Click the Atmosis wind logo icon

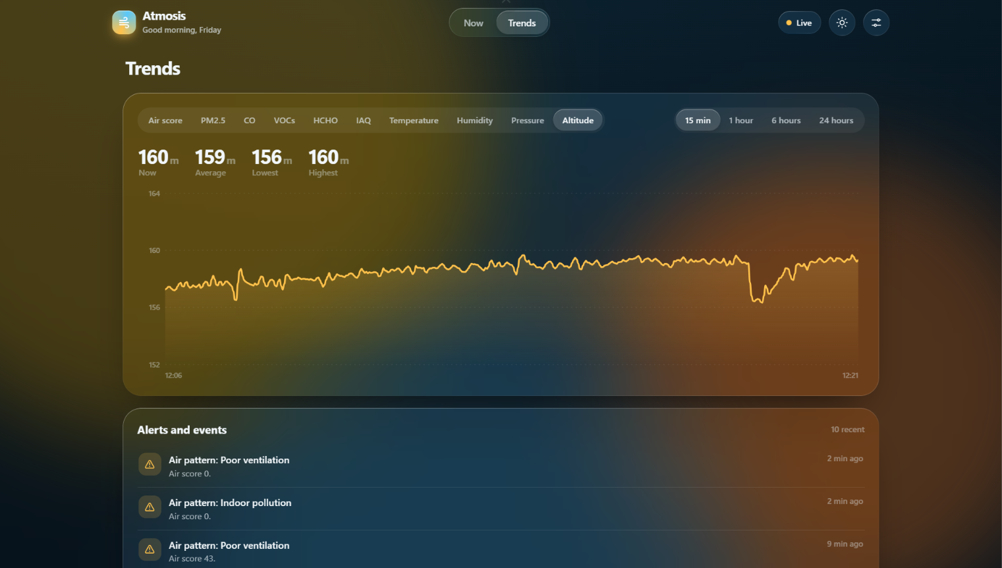click(x=124, y=22)
